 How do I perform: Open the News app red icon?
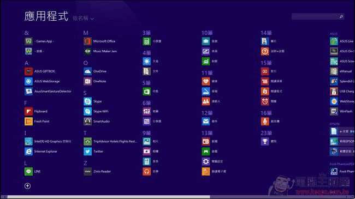tap(206, 141)
